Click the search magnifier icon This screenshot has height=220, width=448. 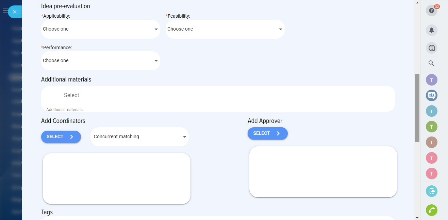click(431, 63)
